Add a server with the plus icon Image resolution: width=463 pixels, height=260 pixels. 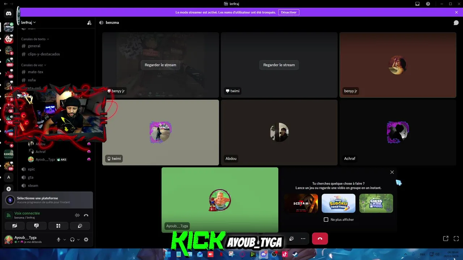coord(9,188)
